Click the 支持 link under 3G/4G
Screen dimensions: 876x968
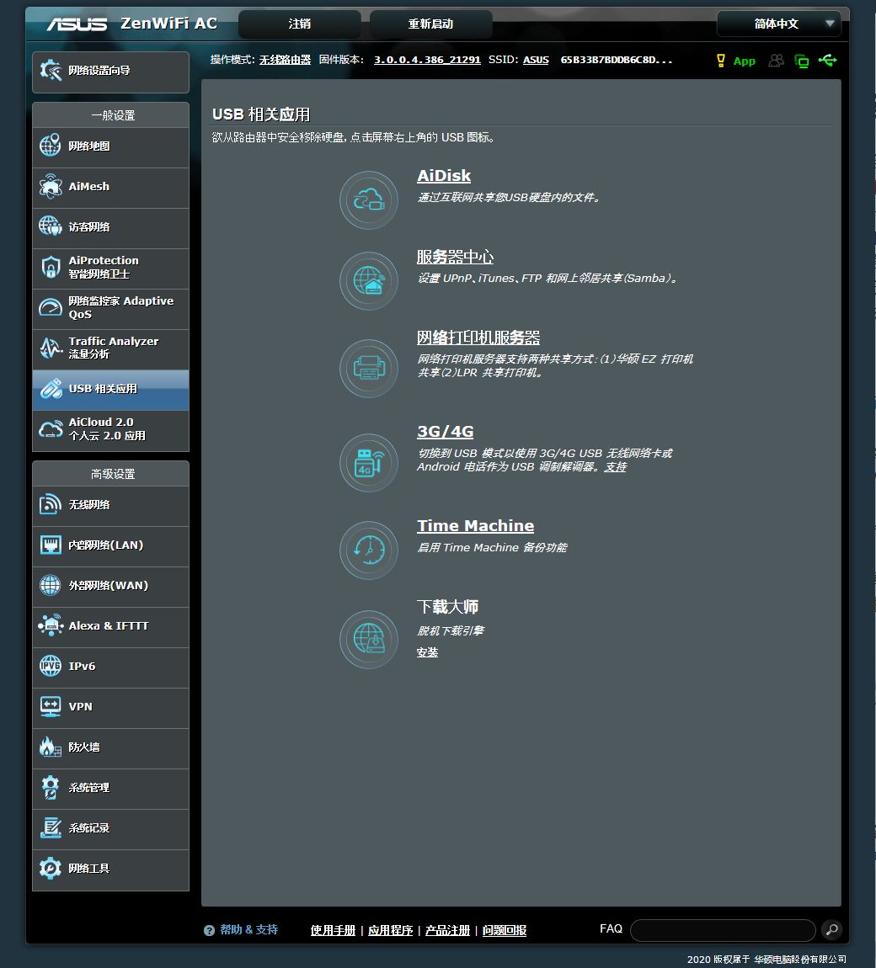pyautogui.click(x=615, y=467)
